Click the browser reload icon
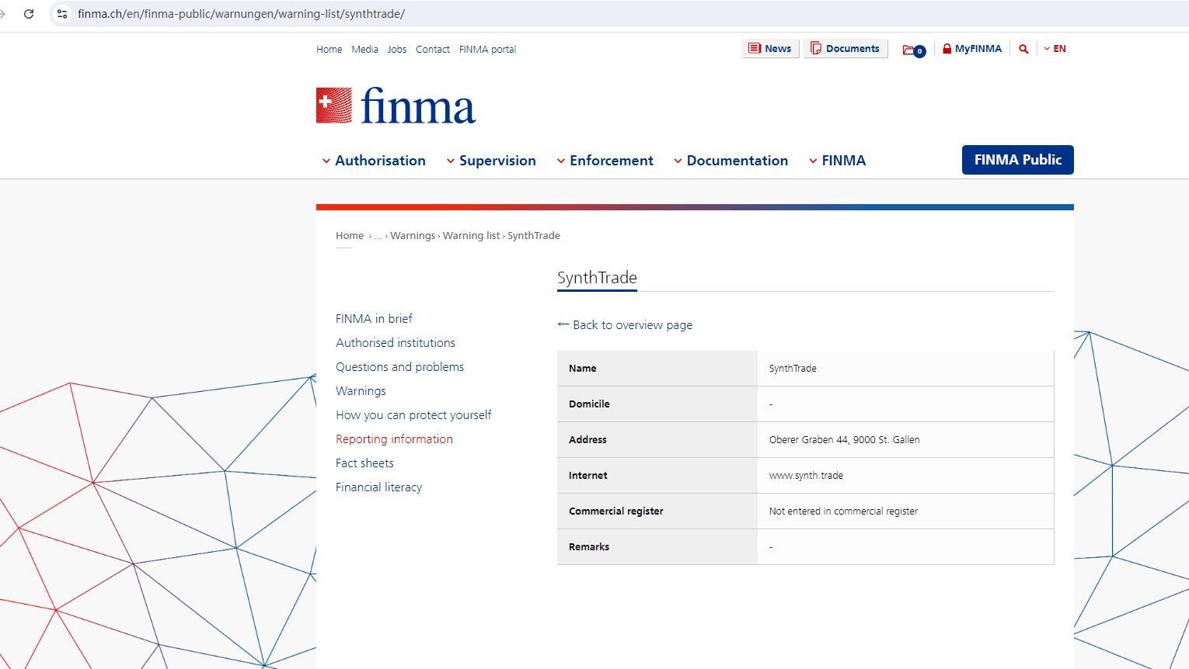This screenshot has width=1189, height=669. (29, 14)
